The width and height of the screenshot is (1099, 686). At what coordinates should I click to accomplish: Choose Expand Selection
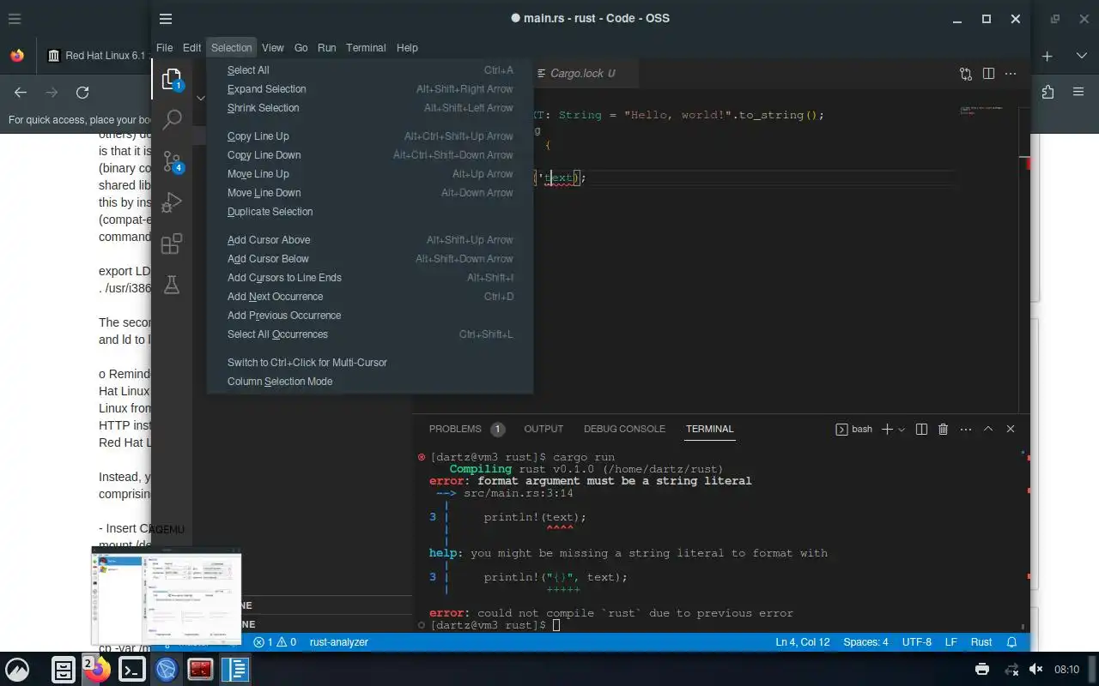[x=370, y=89]
